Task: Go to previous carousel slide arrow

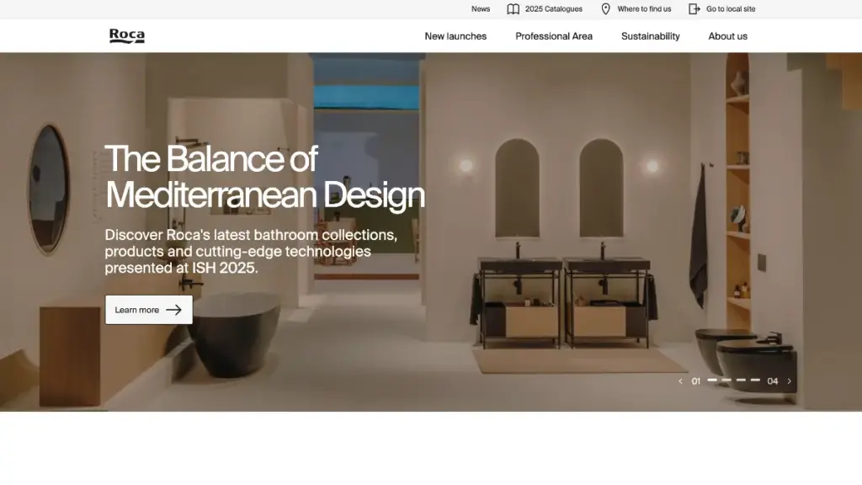Action: click(x=680, y=381)
